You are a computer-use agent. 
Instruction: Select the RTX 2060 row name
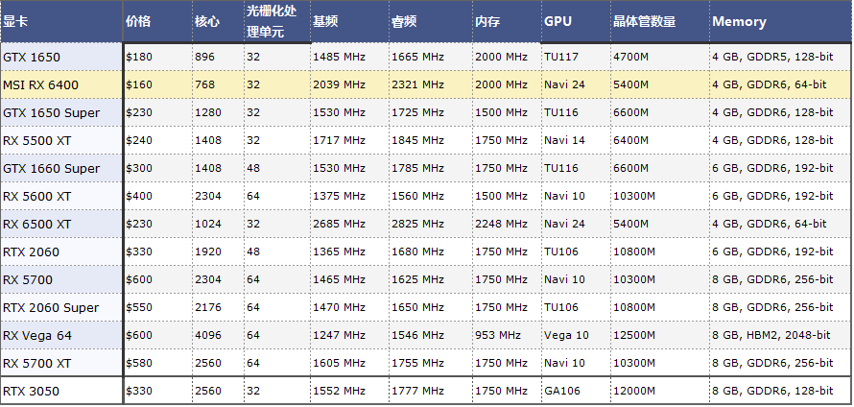coord(61,251)
